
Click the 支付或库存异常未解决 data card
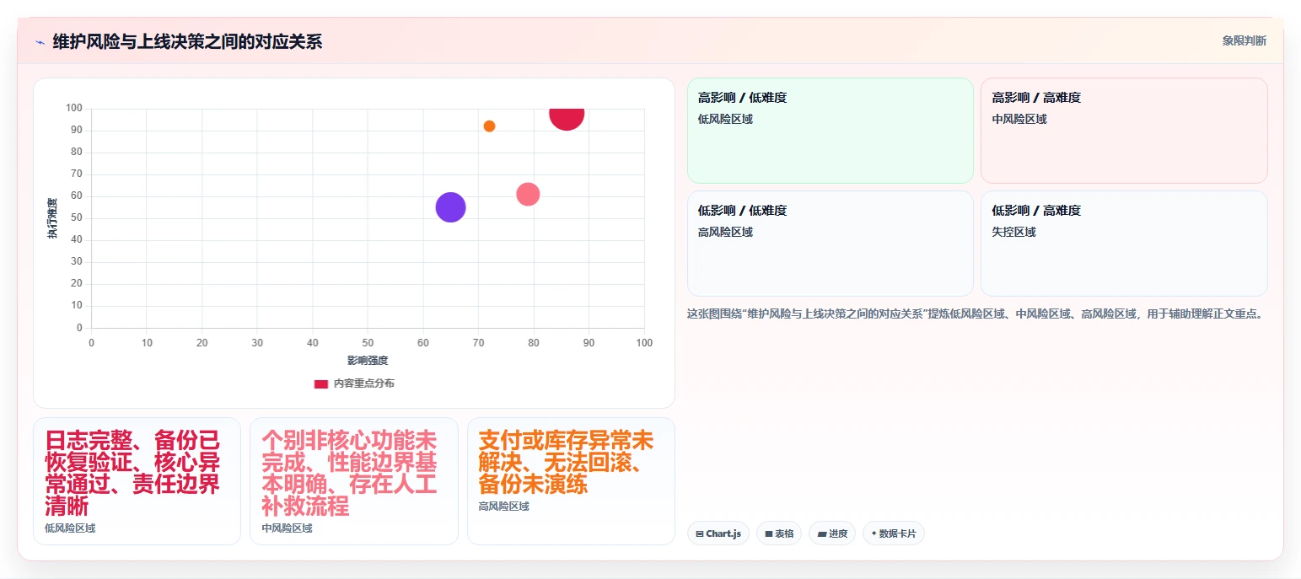[571, 481]
